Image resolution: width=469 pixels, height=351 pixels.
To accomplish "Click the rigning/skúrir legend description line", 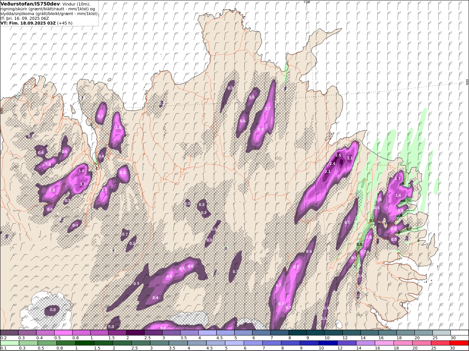I will 47,8.
